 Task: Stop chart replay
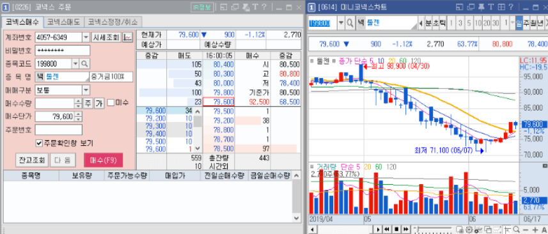(396, 229)
